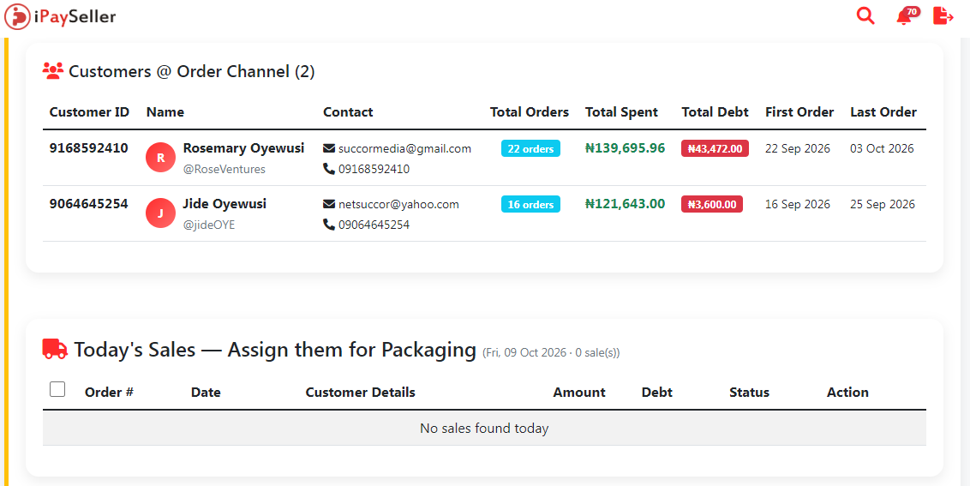
Task: Open email link succormedia@gmail.com
Action: [x=404, y=148]
